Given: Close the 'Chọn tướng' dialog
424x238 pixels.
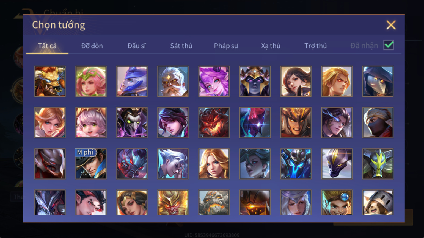Looking at the screenshot, I should coord(391,25).
